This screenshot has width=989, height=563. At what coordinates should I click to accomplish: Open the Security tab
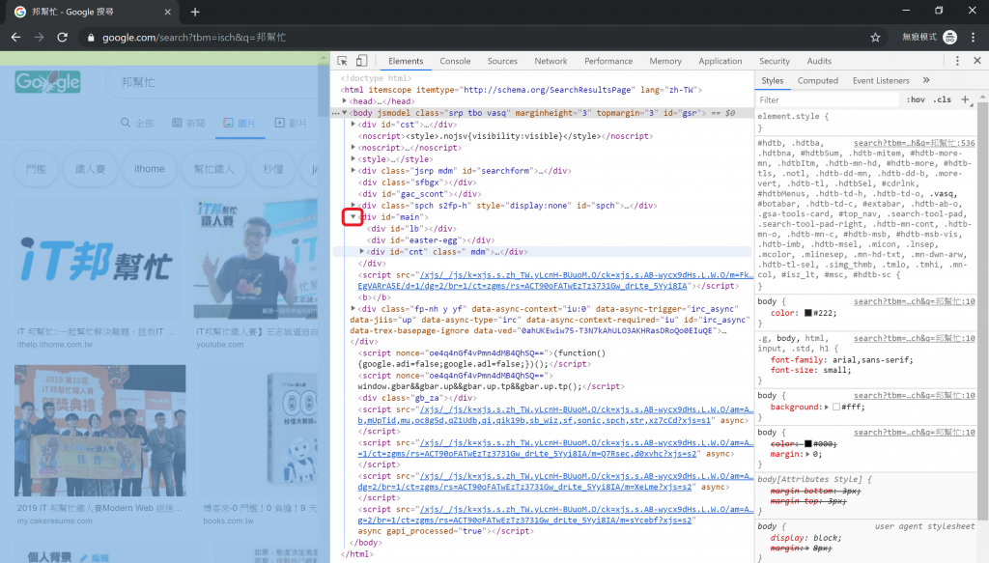(774, 61)
